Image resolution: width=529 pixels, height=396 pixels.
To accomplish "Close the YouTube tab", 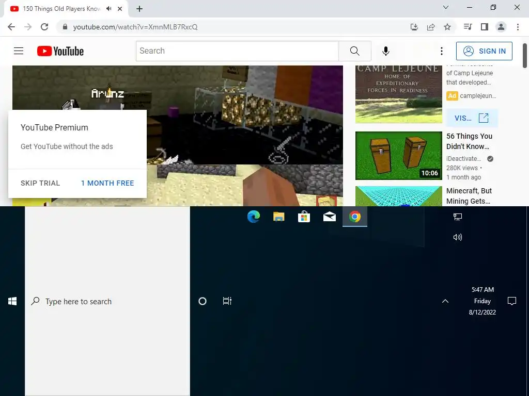I will tap(120, 9).
